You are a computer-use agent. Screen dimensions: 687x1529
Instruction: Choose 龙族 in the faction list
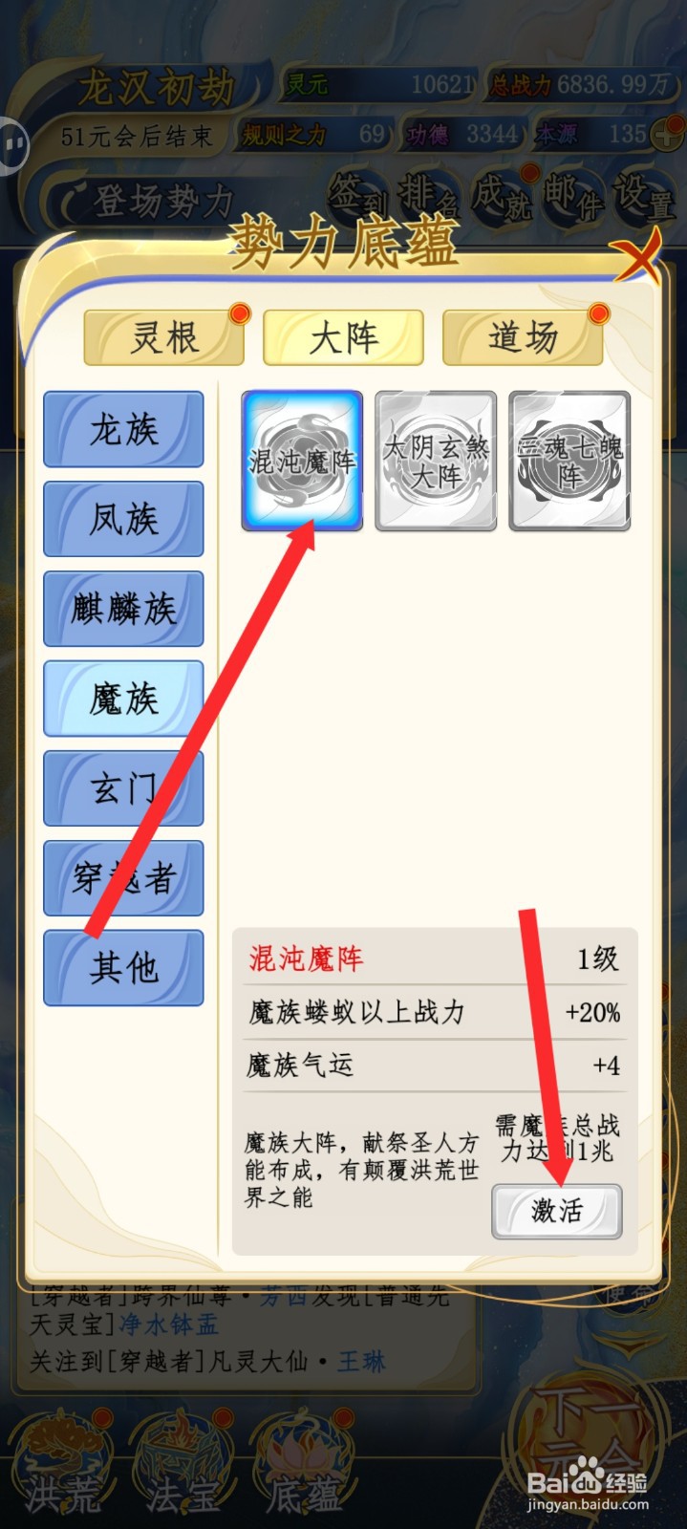pyautogui.click(x=124, y=429)
